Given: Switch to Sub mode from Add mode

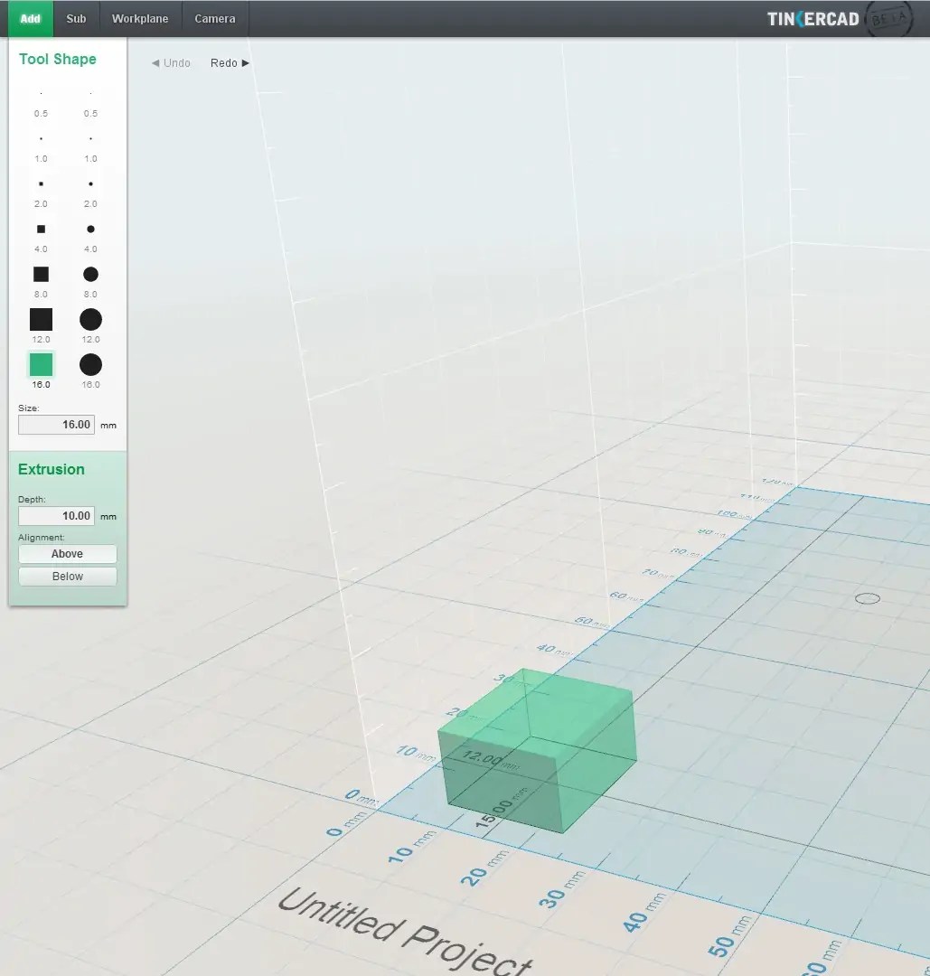Looking at the screenshot, I should [x=76, y=18].
